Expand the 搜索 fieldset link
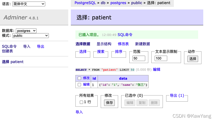Viewport: 215px width, 121px height. pyautogui.click(x=101, y=52)
